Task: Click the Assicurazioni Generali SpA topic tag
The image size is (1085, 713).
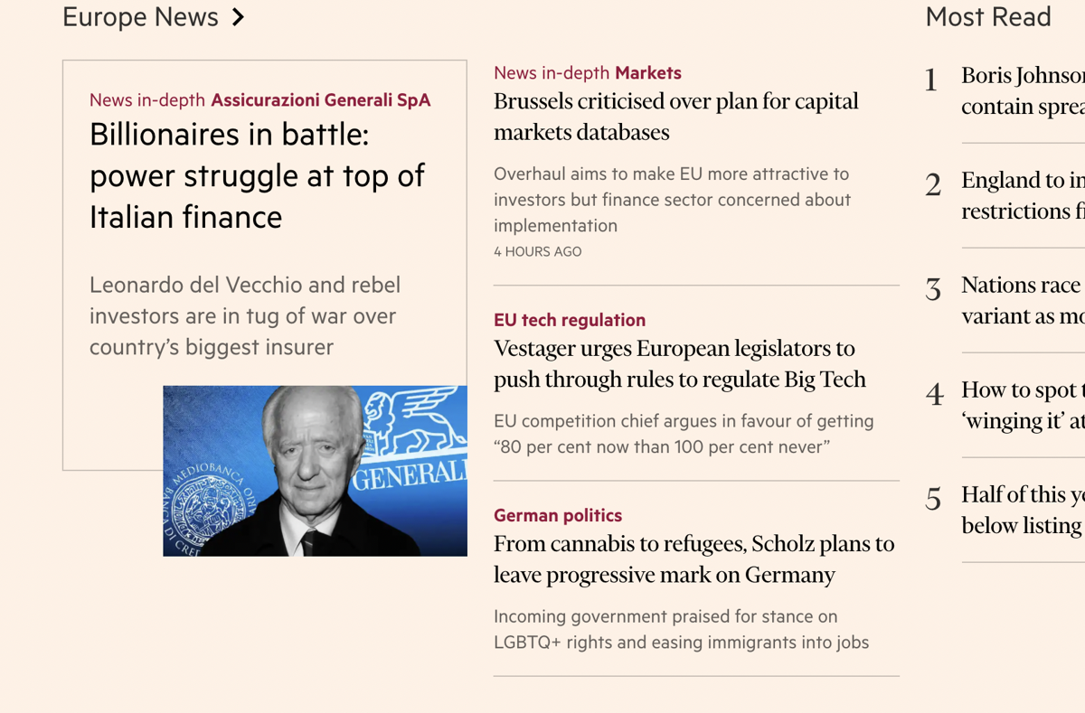Action: coord(321,100)
